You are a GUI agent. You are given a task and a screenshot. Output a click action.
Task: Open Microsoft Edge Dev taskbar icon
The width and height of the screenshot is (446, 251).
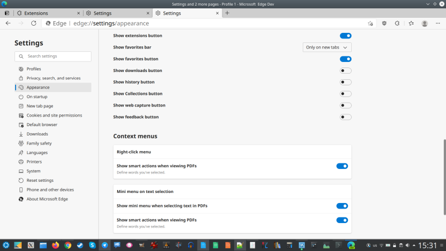[x=351, y=245]
